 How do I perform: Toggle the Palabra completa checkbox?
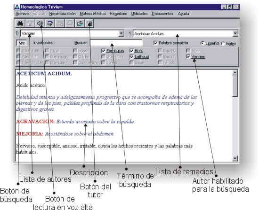[155, 43]
